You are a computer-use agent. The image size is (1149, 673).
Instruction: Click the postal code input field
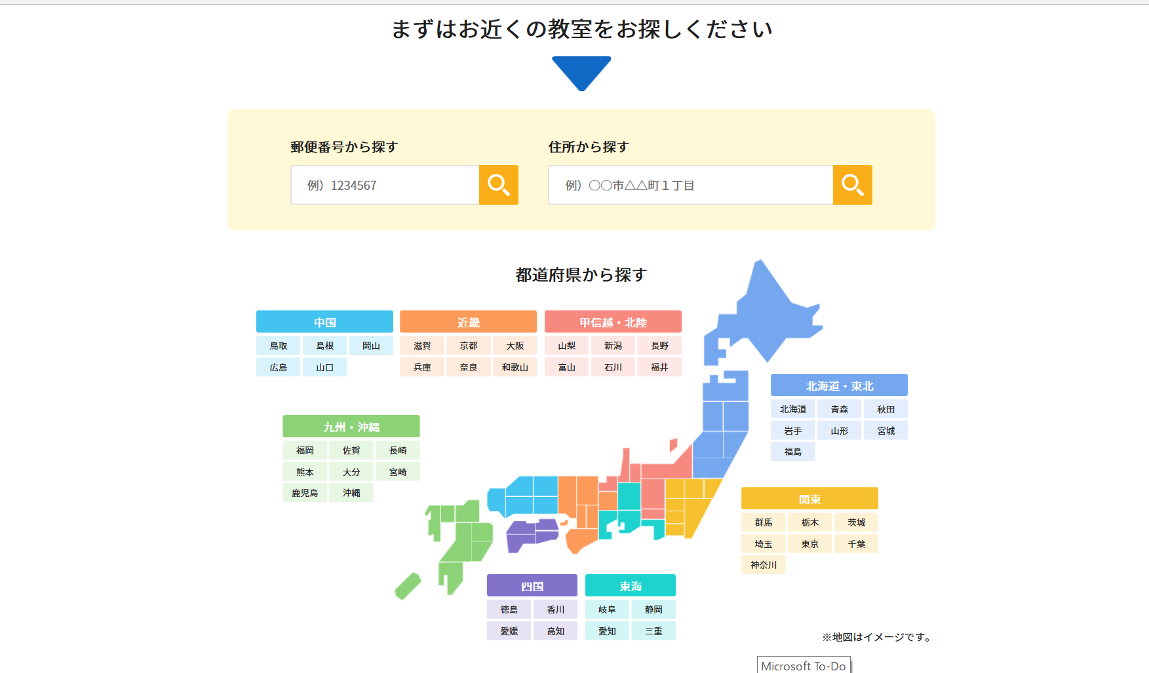385,185
